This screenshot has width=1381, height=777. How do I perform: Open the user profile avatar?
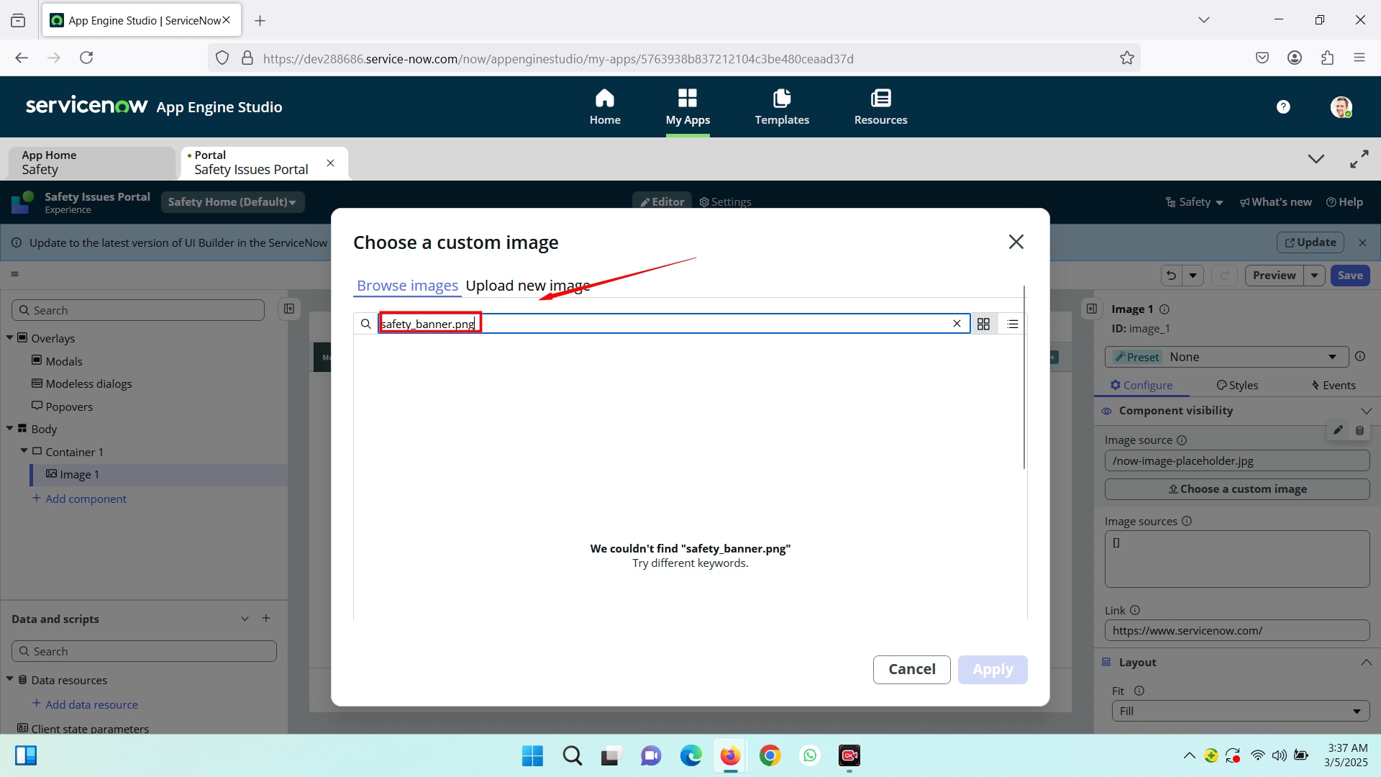click(x=1341, y=106)
